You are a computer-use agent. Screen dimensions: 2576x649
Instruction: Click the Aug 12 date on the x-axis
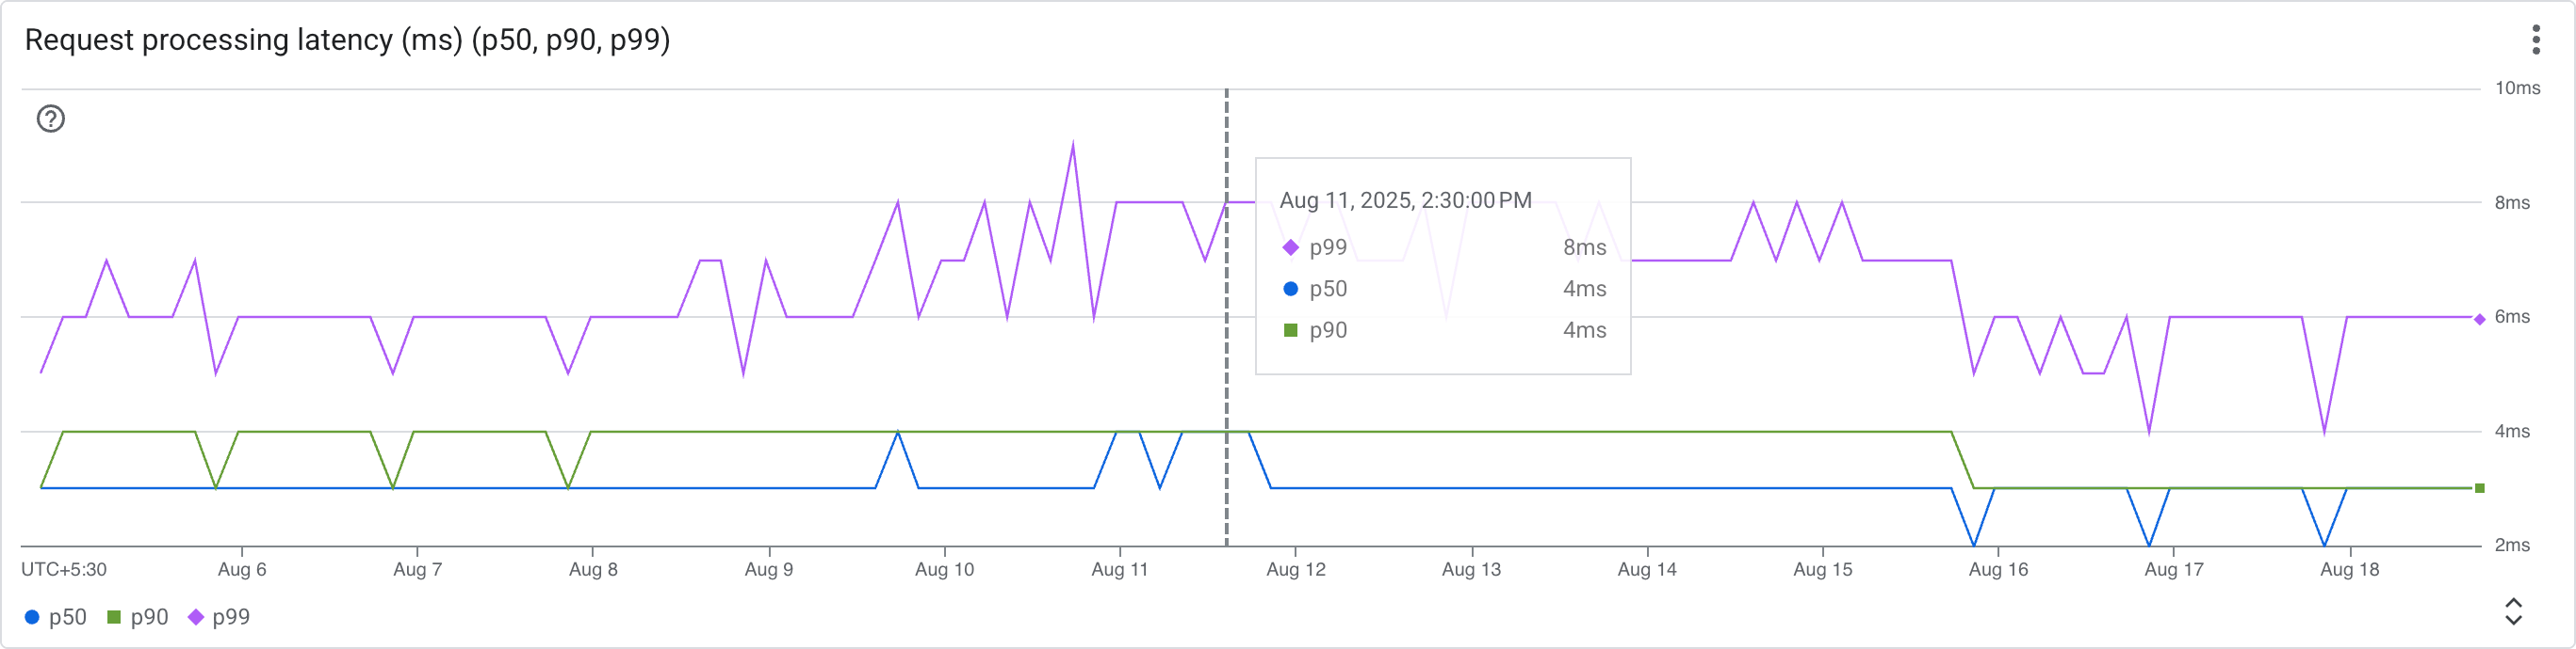(1295, 569)
